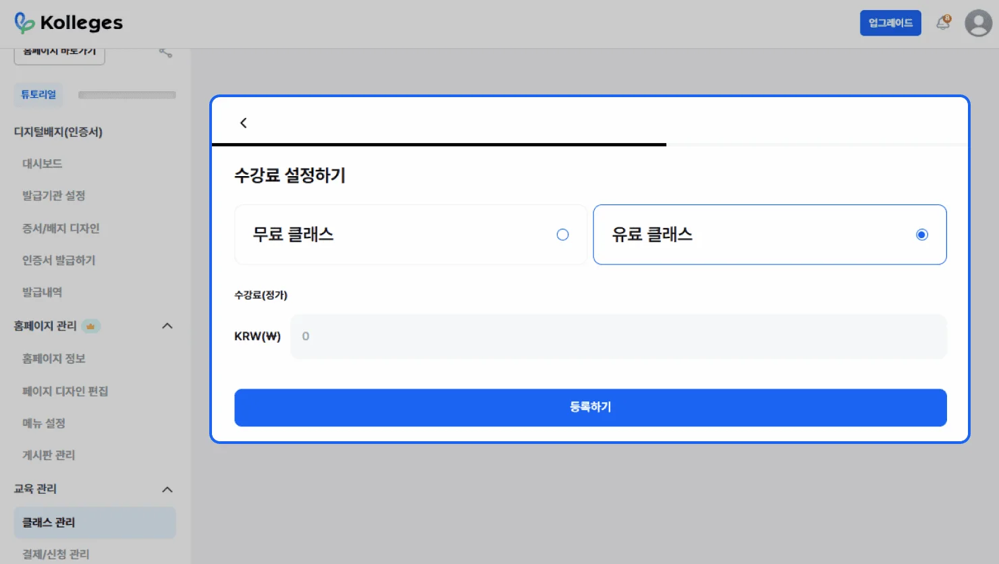999x564 pixels.
Task: Open 증서/배지 디자인 menu item
Action: (x=61, y=229)
